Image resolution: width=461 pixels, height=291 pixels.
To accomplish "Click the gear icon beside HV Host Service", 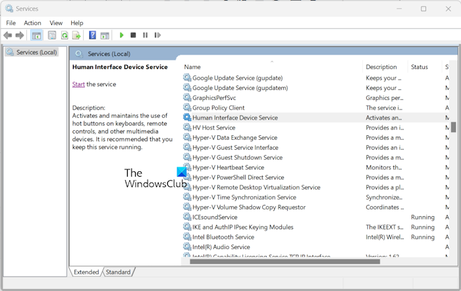I will pos(187,127).
